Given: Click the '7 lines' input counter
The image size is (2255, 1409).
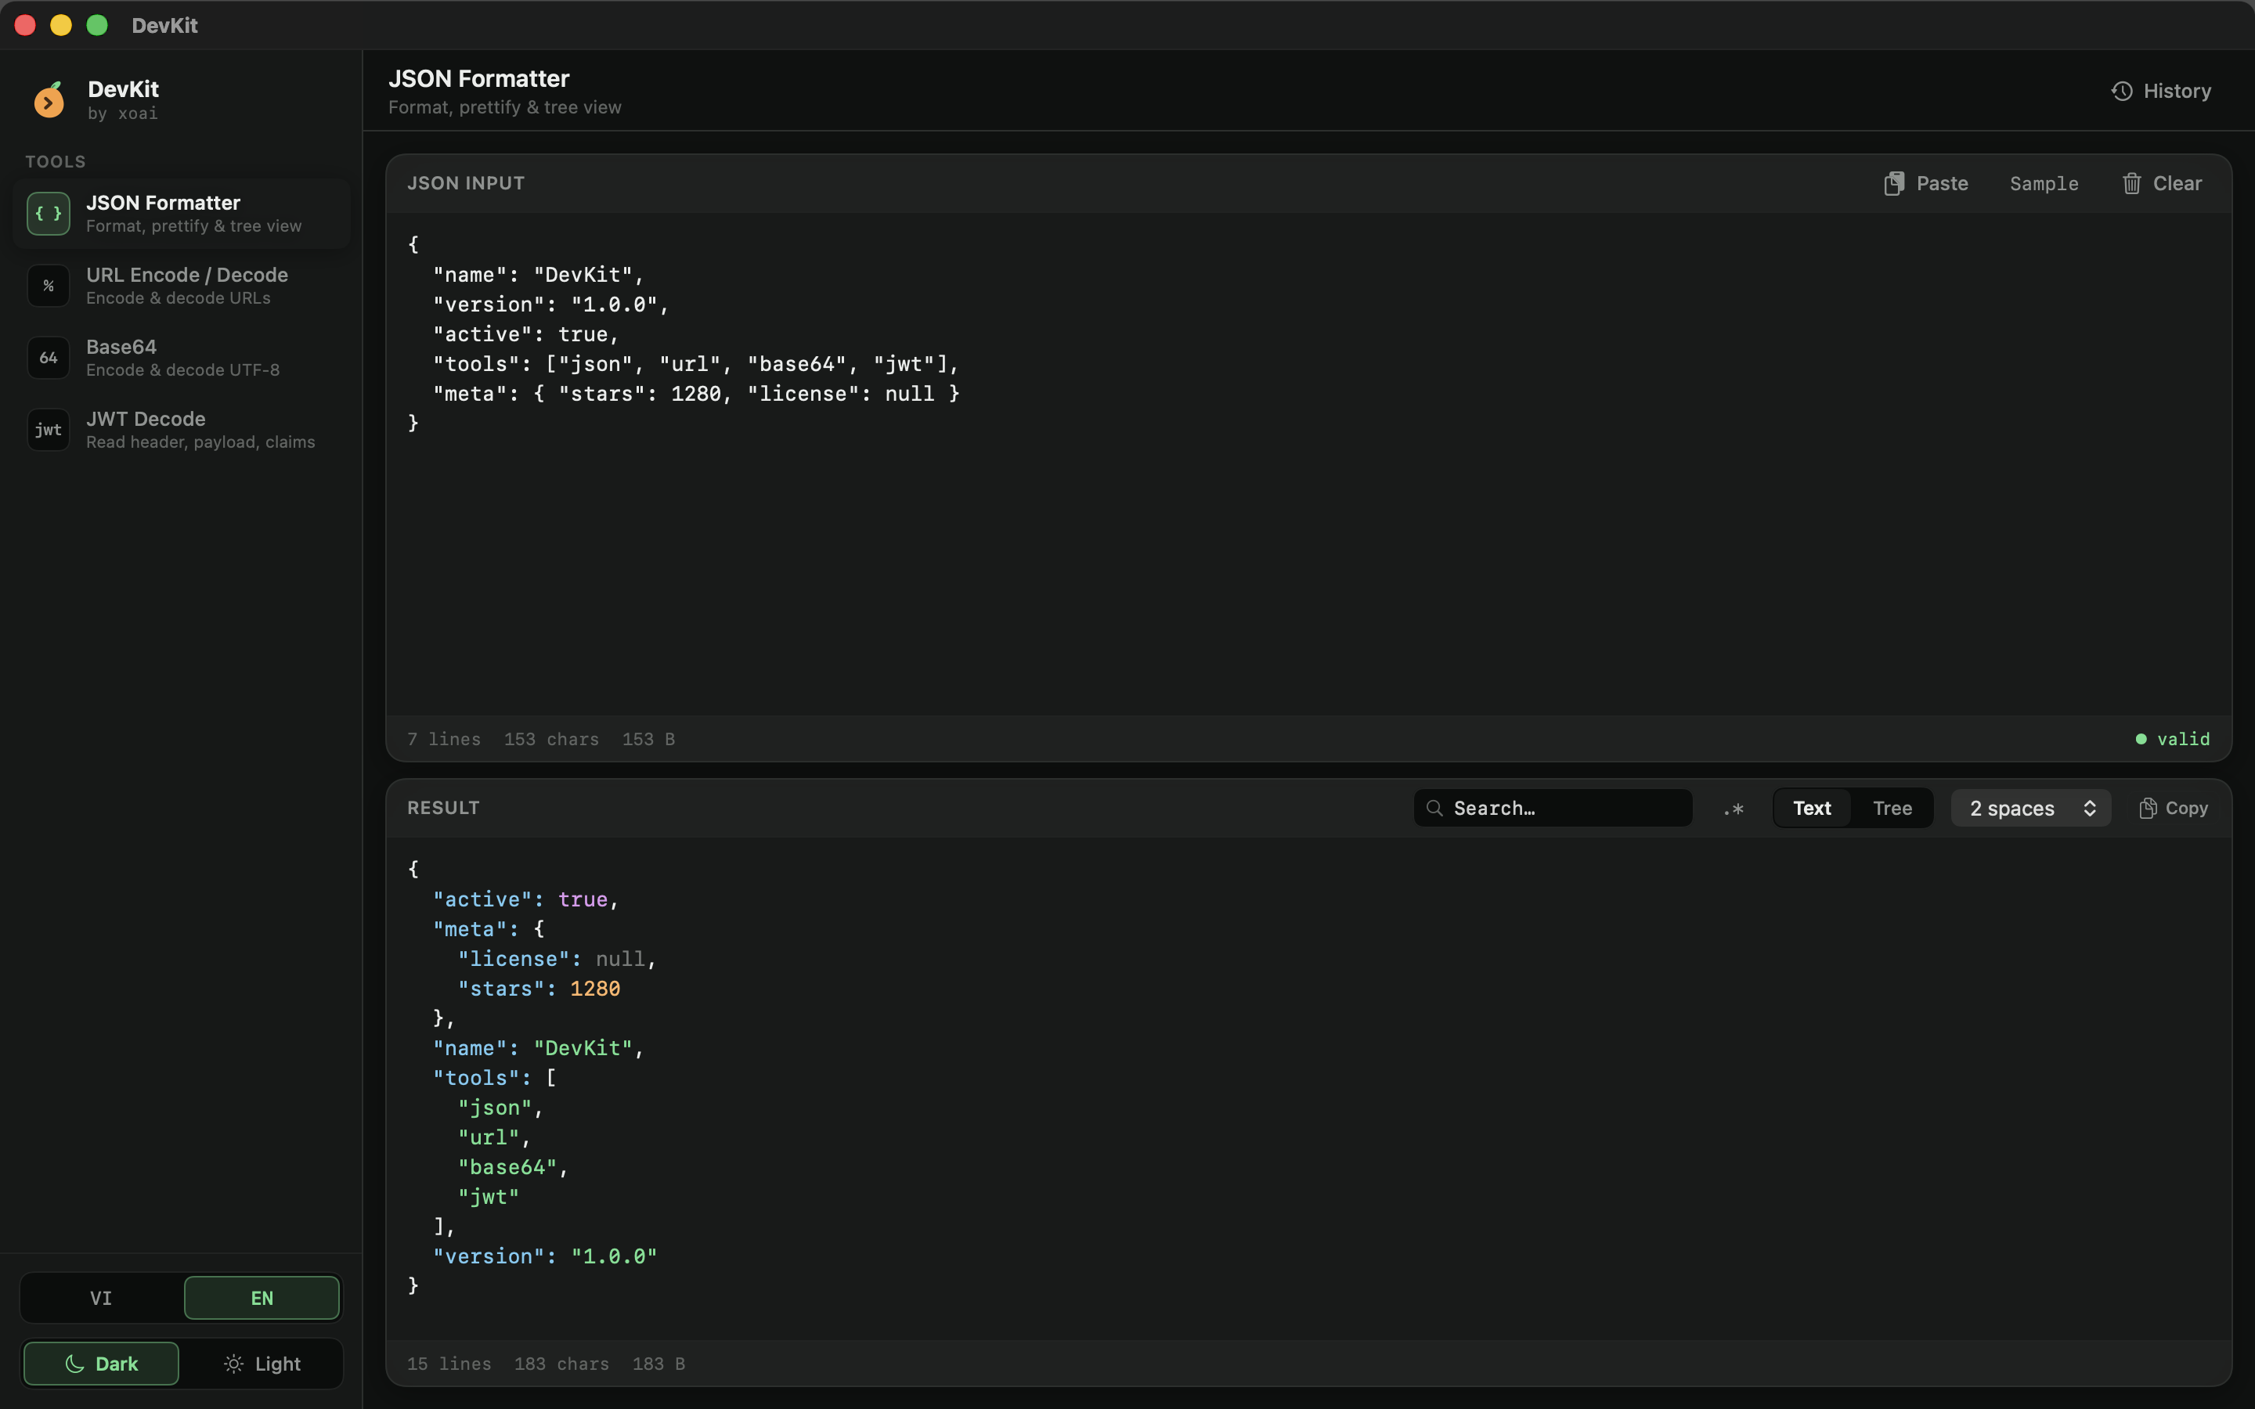Looking at the screenshot, I should [443, 739].
